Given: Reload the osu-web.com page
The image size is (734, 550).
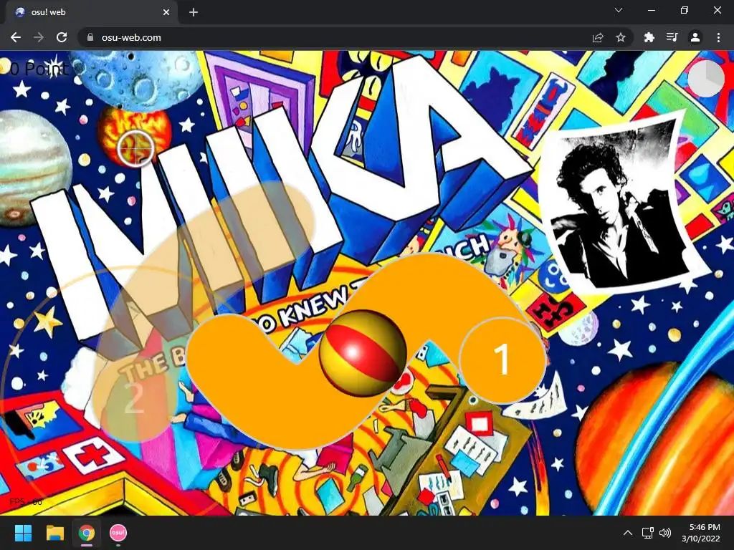Looking at the screenshot, I should point(62,37).
